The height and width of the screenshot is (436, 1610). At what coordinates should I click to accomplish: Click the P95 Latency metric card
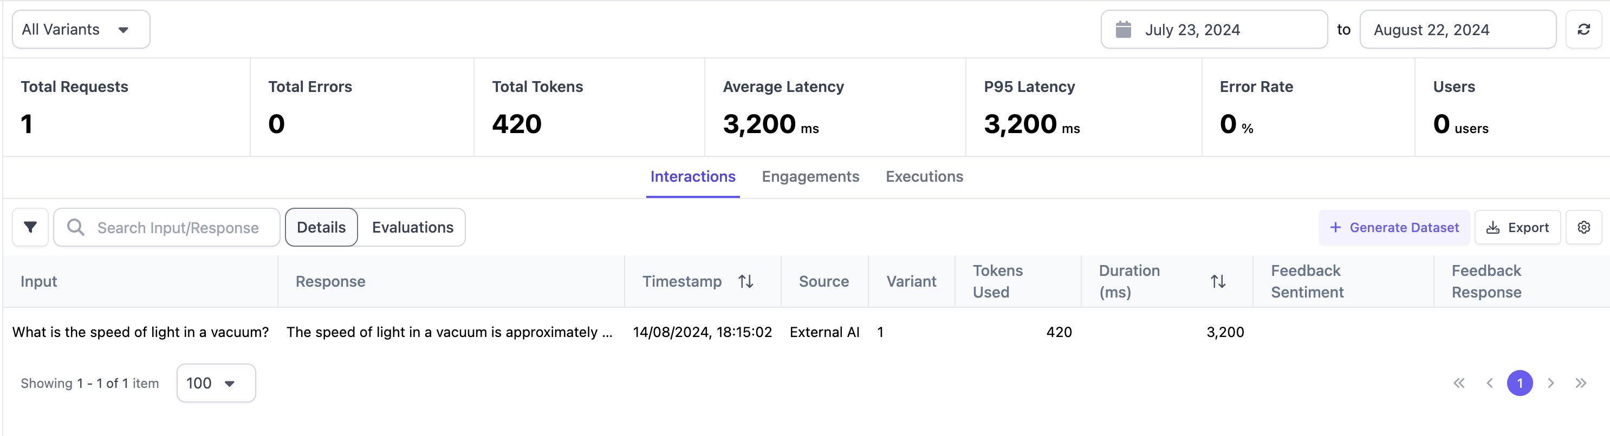pos(1084,107)
